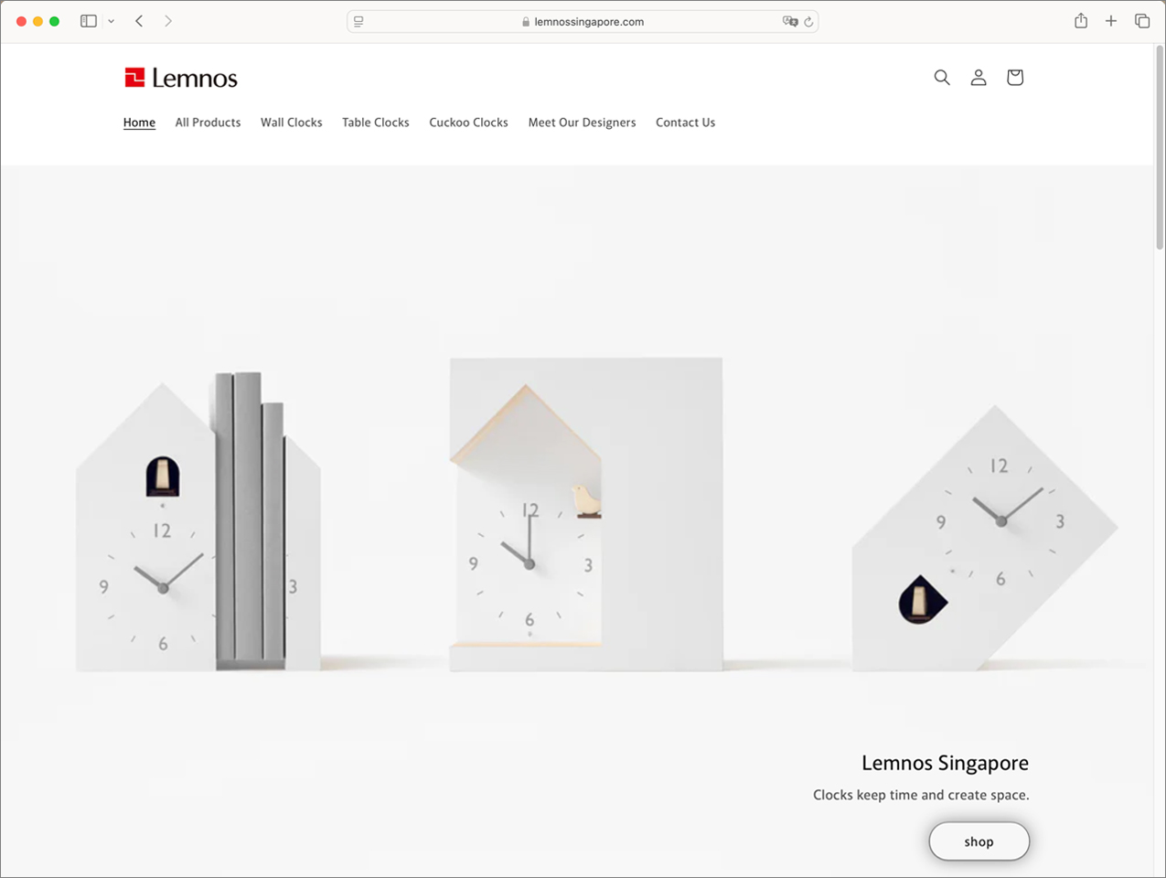1166x878 pixels.
Task: Click the page's vertical scrollbar
Action: 1159,146
